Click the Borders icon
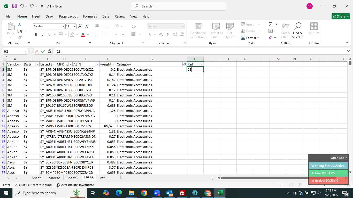 click(x=61, y=35)
